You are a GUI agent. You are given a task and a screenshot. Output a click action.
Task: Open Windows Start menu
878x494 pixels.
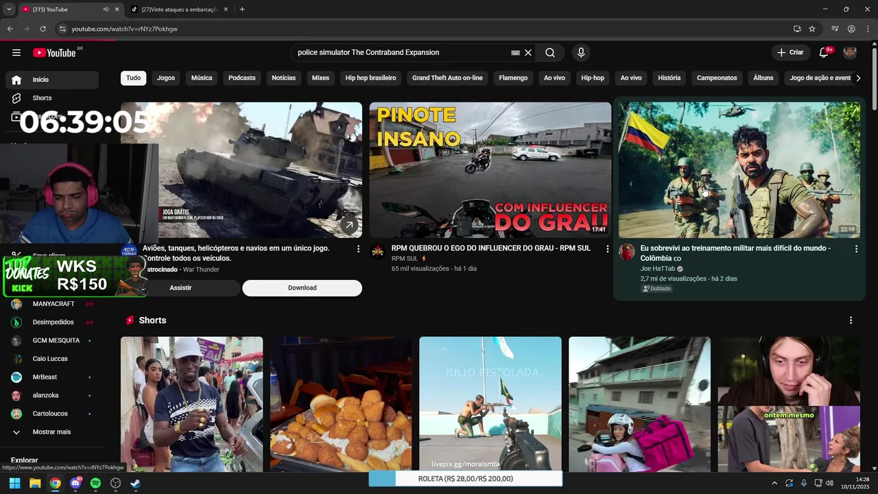click(x=14, y=484)
